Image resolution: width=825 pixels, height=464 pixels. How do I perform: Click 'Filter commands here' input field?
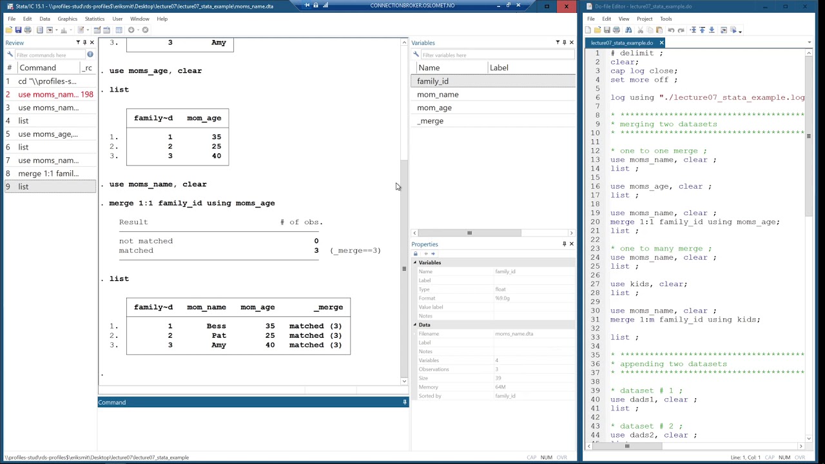click(x=50, y=55)
